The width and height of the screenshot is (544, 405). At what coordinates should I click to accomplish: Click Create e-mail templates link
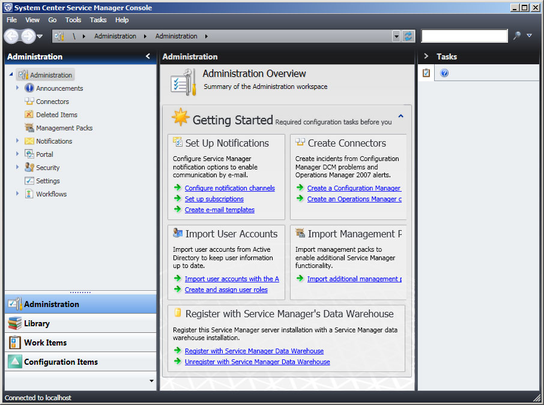pos(220,210)
